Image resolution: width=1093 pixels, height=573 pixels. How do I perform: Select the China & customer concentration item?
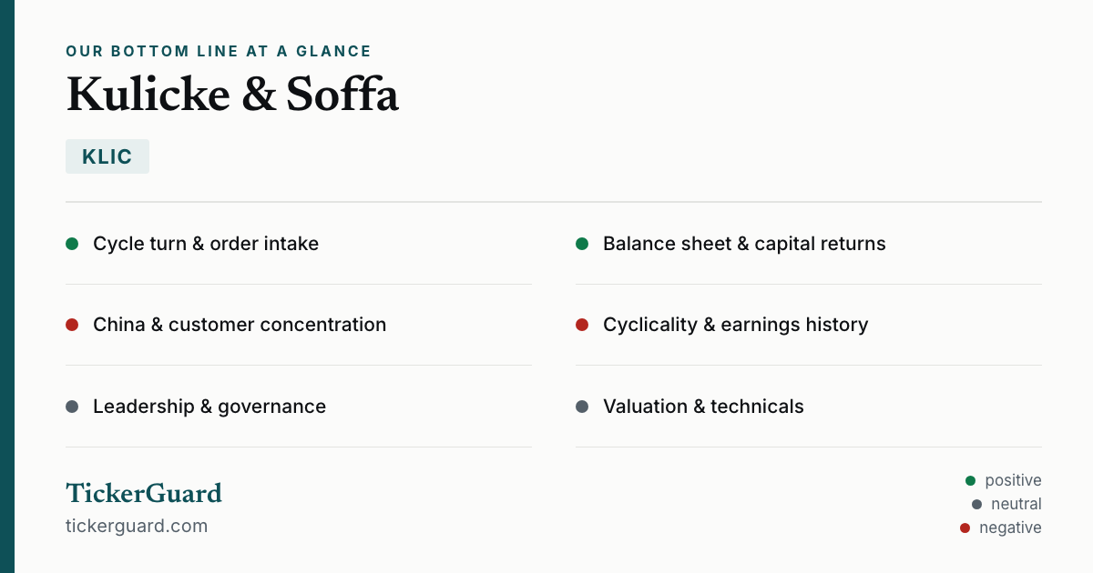tap(299, 325)
